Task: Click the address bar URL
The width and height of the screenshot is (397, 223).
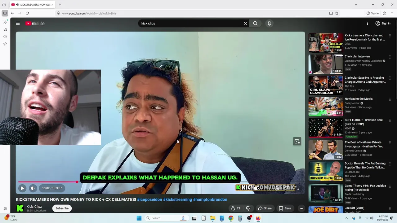Action: click(x=89, y=13)
